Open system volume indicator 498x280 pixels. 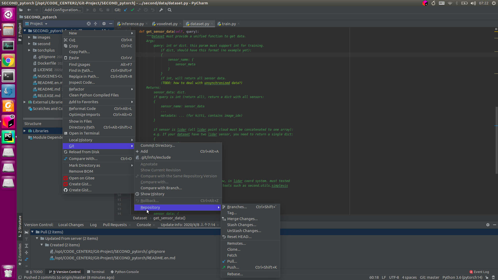[473, 3]
